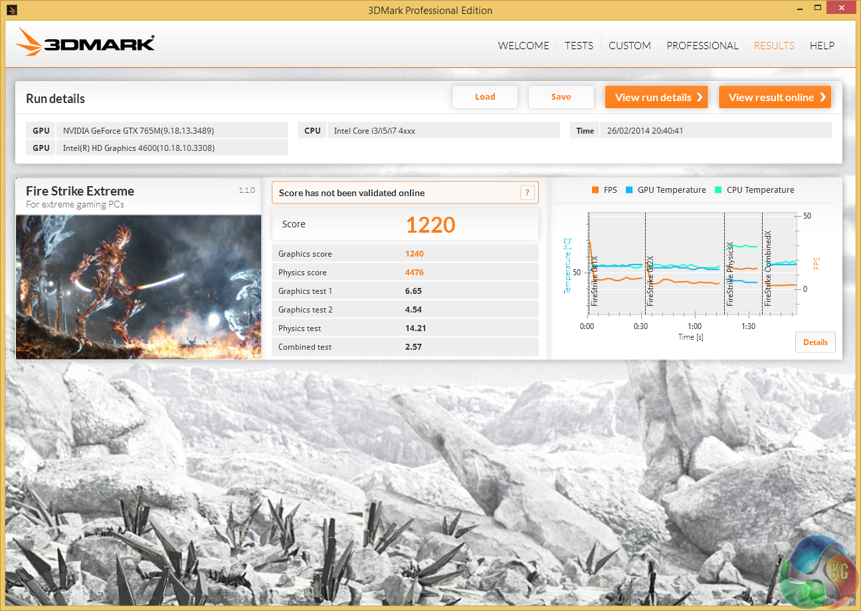Screen dimensions: 861x611
Task: Click the Physics test value "14.21"
Action: pyautogui.click(x=415, y=328)
